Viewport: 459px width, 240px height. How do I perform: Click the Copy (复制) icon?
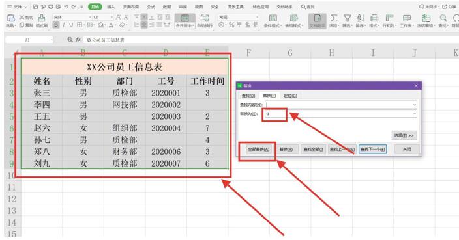click(22, 25)
